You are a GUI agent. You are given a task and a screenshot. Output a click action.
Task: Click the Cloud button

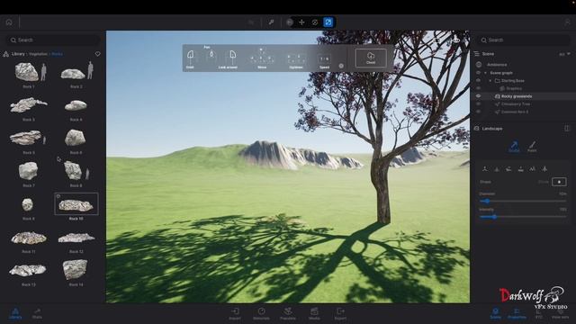(x=371, y=58)
